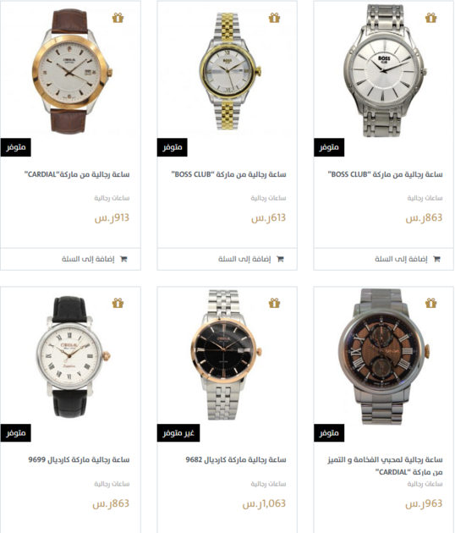455x533 pixels.
Task: Open product title for CARDIAL watch priced 913
Action: [77, 174]
